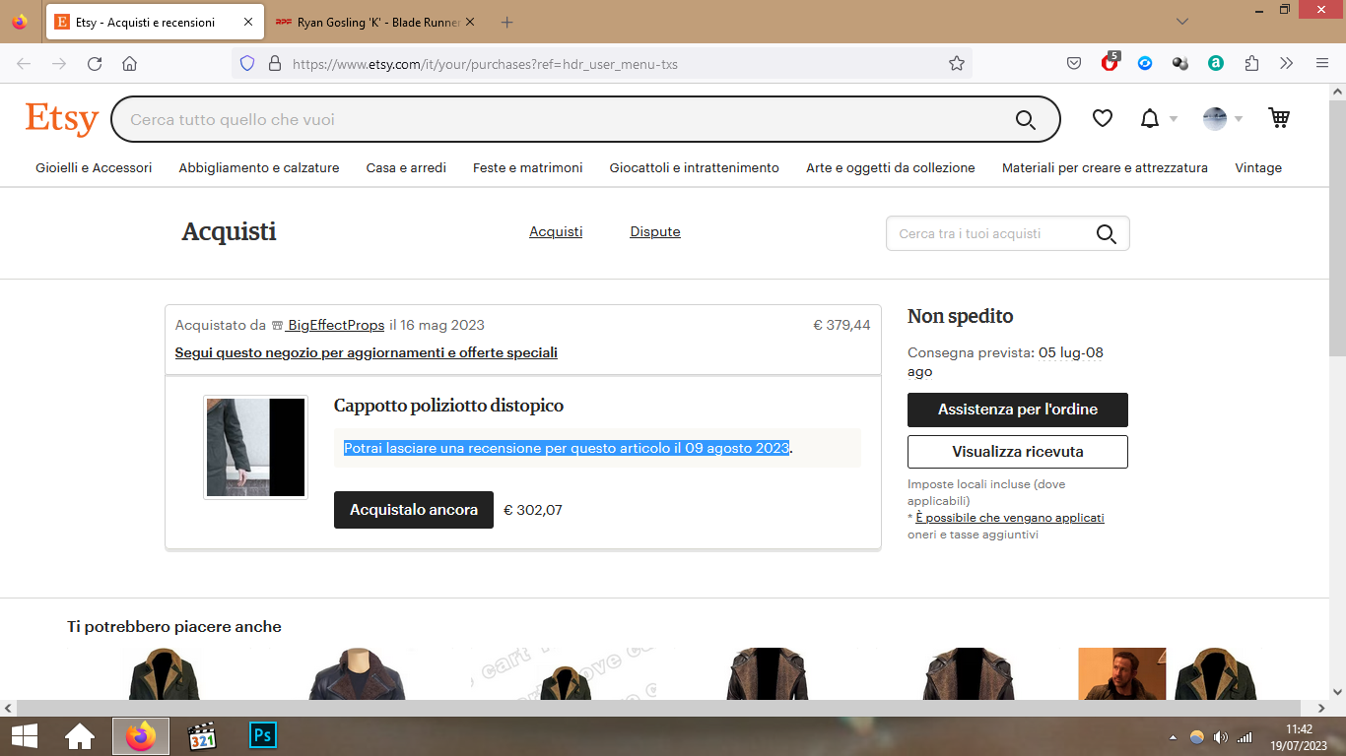Image resolution: width=1346 pixels, height=756 pixels.
Task: Open Windows Start menu
Action: [x=25, y=736]
